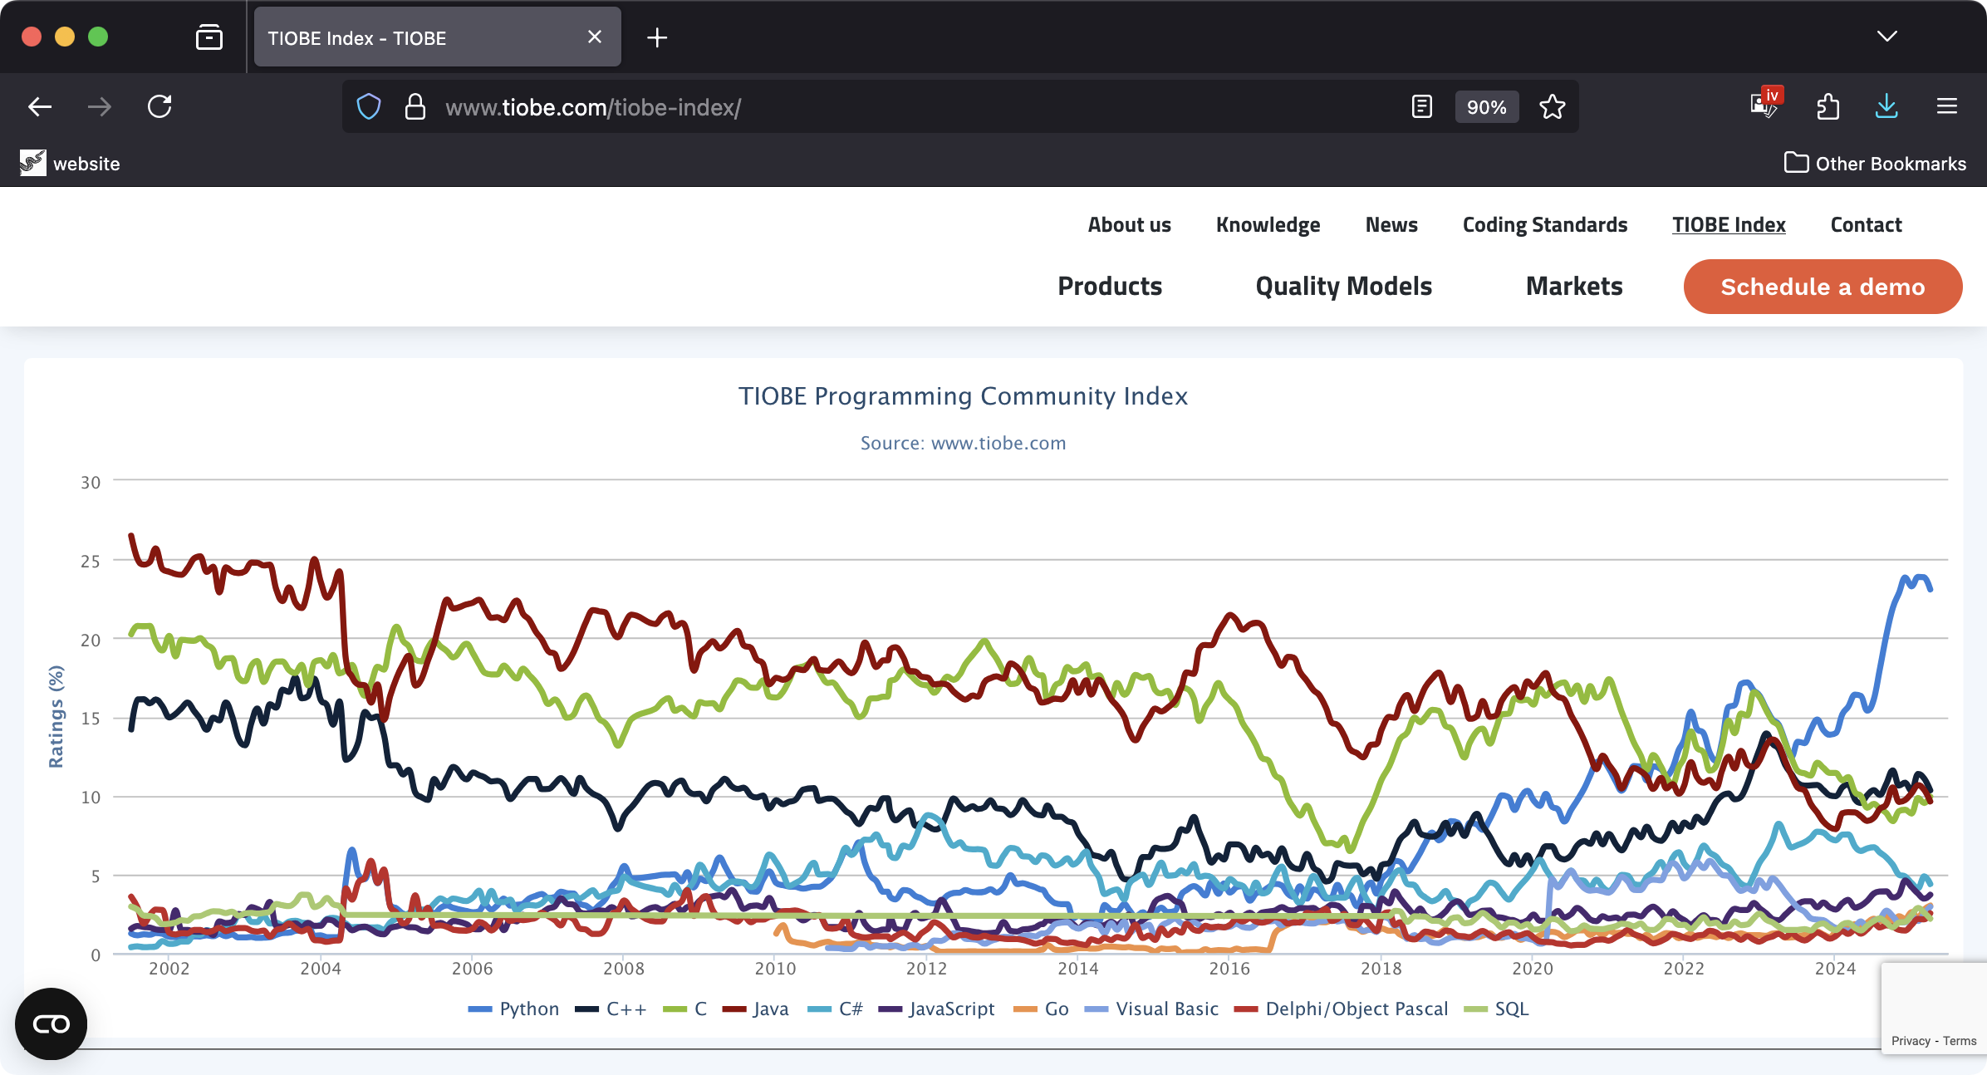Screen dimensions: 1987x1075
Task: Close the TIOBE Index tab
Action: pyautogui.click(x=595, y=37)
